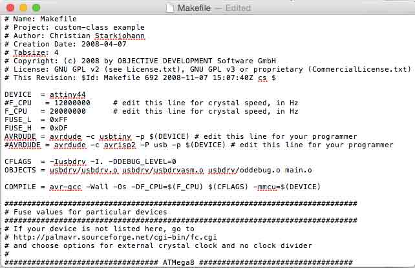
Task: Click "avr-gcc" in the COMPILE line
Action: coord(65,187)
